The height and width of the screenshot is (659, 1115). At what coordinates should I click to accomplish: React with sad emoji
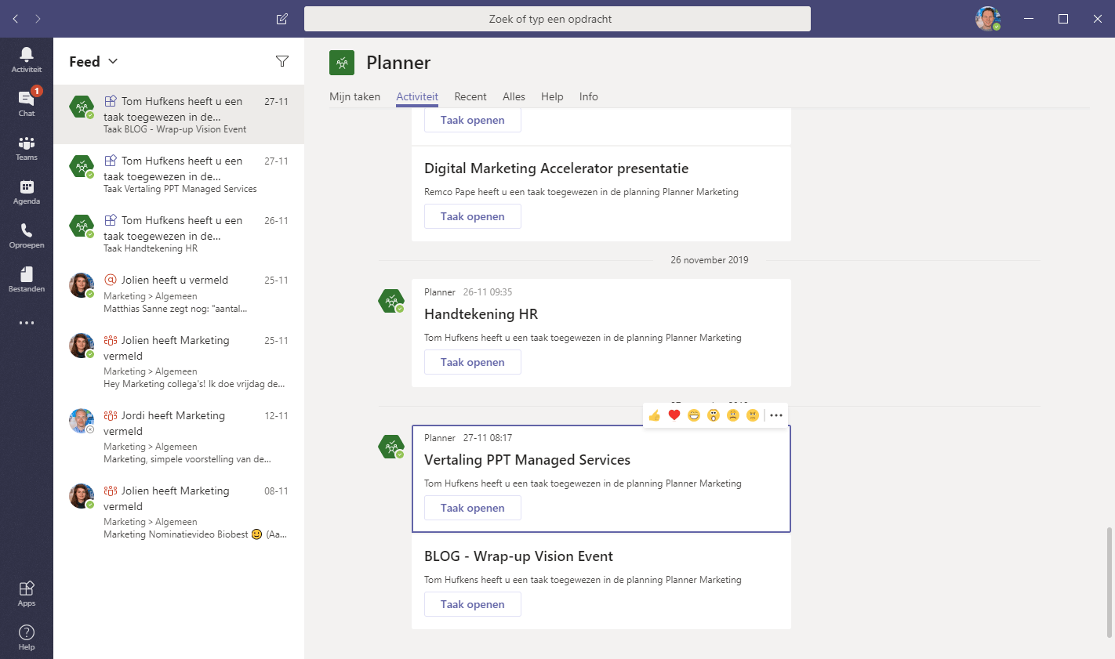pos(733,415)
